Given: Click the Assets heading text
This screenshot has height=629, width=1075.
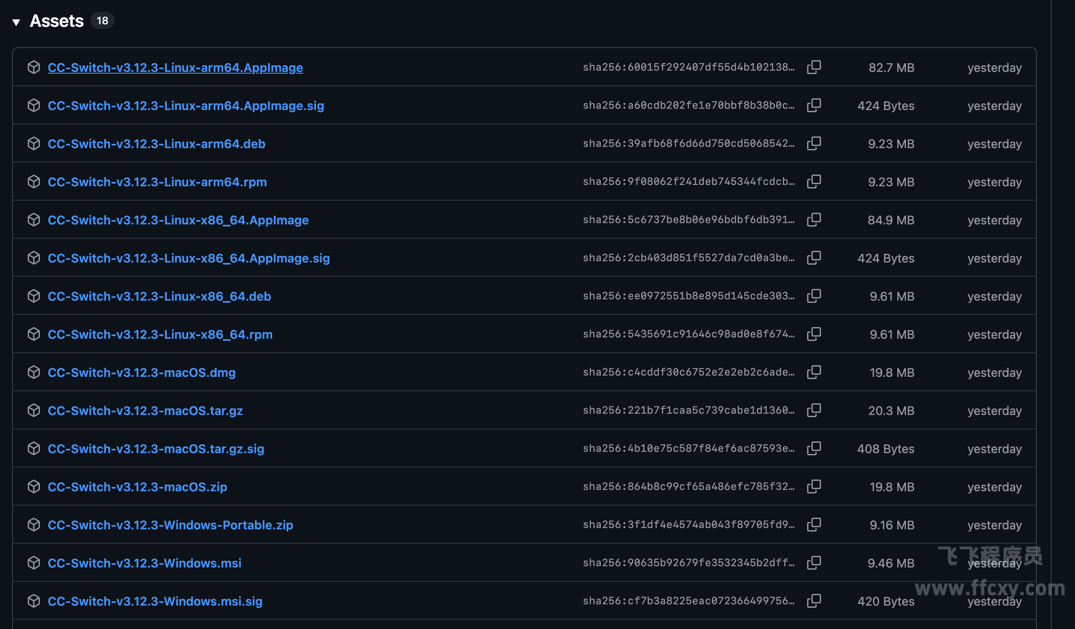Looking at the screenshot, I should 56,21.
